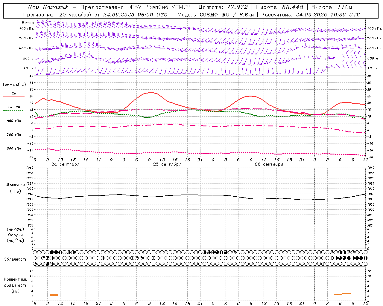Click the 12 value on left convective cloud axis

click(32, 271)
